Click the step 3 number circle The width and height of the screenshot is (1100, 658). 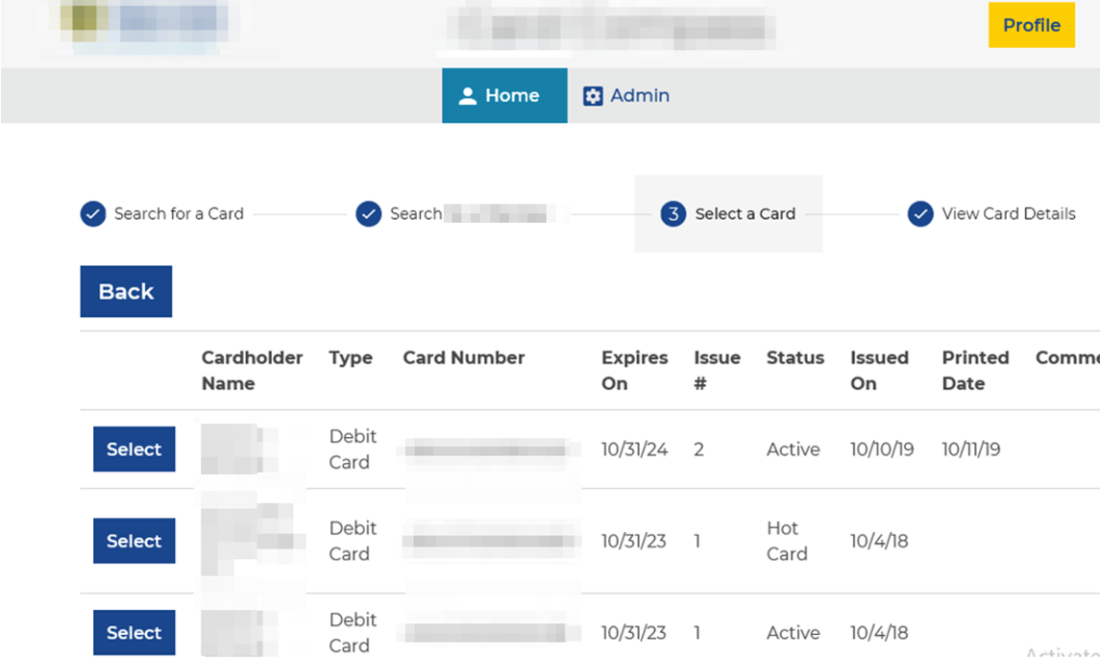(673, 213)
